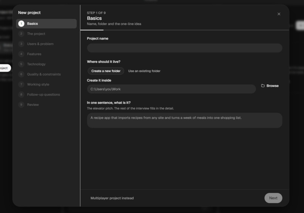
Task: Click the step 9 number circle
Action: coord(21,105)
